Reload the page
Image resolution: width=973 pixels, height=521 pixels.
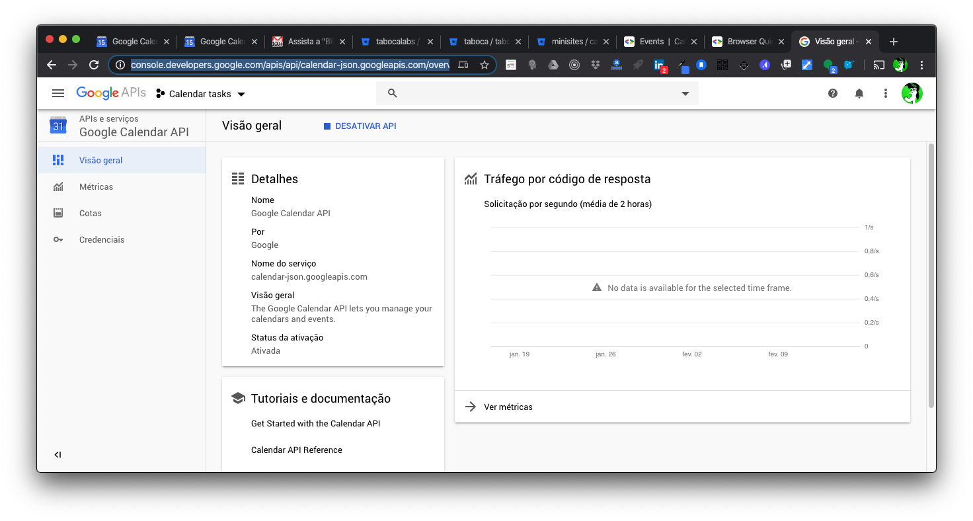94,65
